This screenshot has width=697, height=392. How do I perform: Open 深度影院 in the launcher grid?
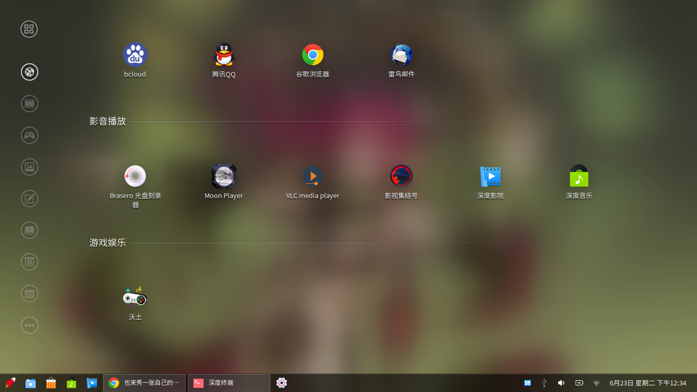coord(490,177)
